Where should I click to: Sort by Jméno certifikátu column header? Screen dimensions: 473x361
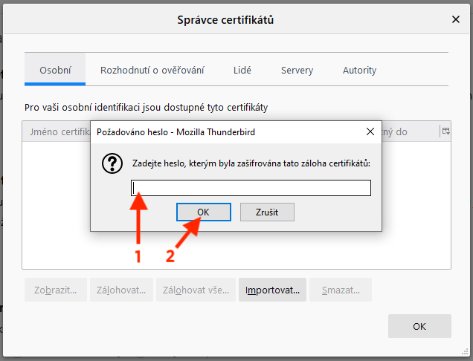click(57, 131)
